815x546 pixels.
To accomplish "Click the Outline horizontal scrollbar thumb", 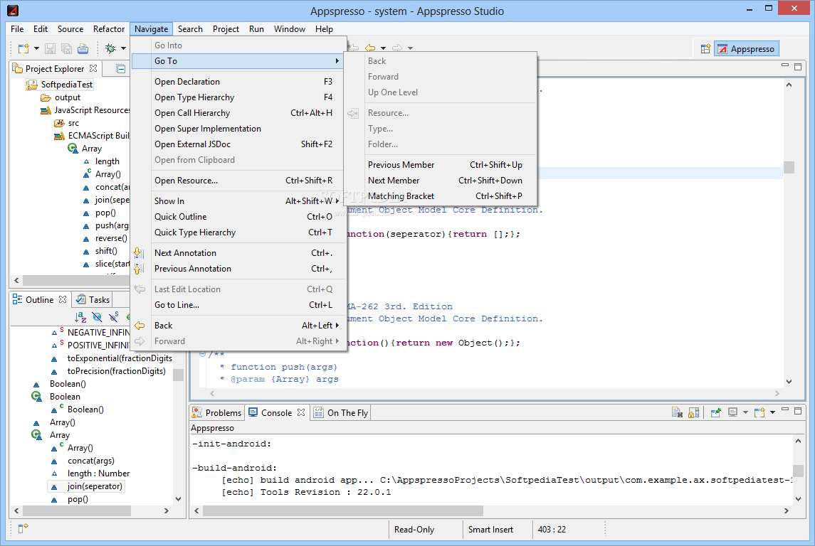I will click(x=76, y=511).
